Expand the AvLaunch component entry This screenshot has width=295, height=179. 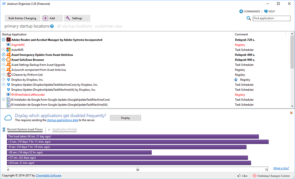point(3,70)
